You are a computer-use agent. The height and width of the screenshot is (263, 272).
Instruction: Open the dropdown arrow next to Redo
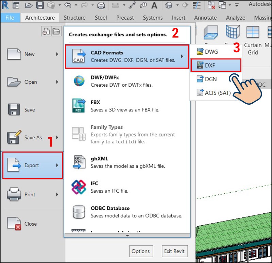coord(92,5)
